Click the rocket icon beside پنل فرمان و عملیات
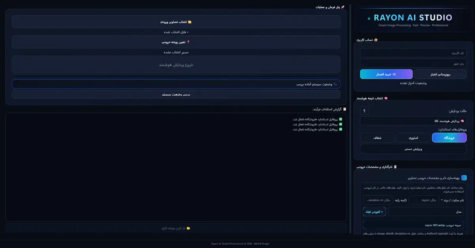Viewport: 475px width, 248px height. click(x=343, y=7)
